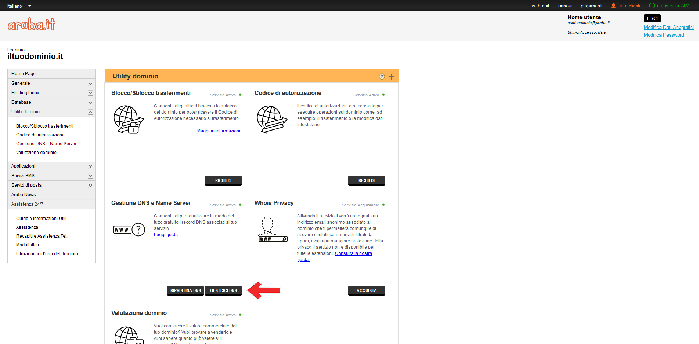Collapse the Utility dominio sidebar section
The height and width of the screenshot is (344, 699).
point(90,112)
